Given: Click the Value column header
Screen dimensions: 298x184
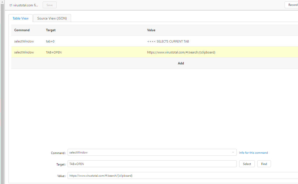Looking at the screenshot, I should tap(151, 30).
